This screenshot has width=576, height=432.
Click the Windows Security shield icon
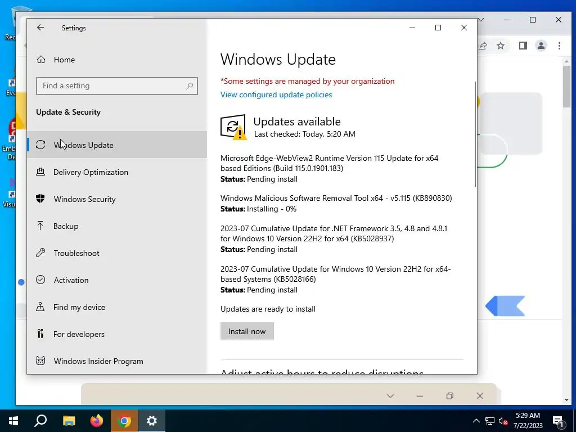[40, 199]
